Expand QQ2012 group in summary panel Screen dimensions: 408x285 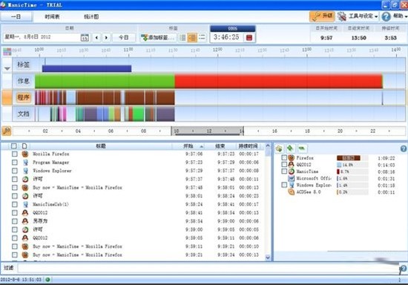(x=284, y=165)
